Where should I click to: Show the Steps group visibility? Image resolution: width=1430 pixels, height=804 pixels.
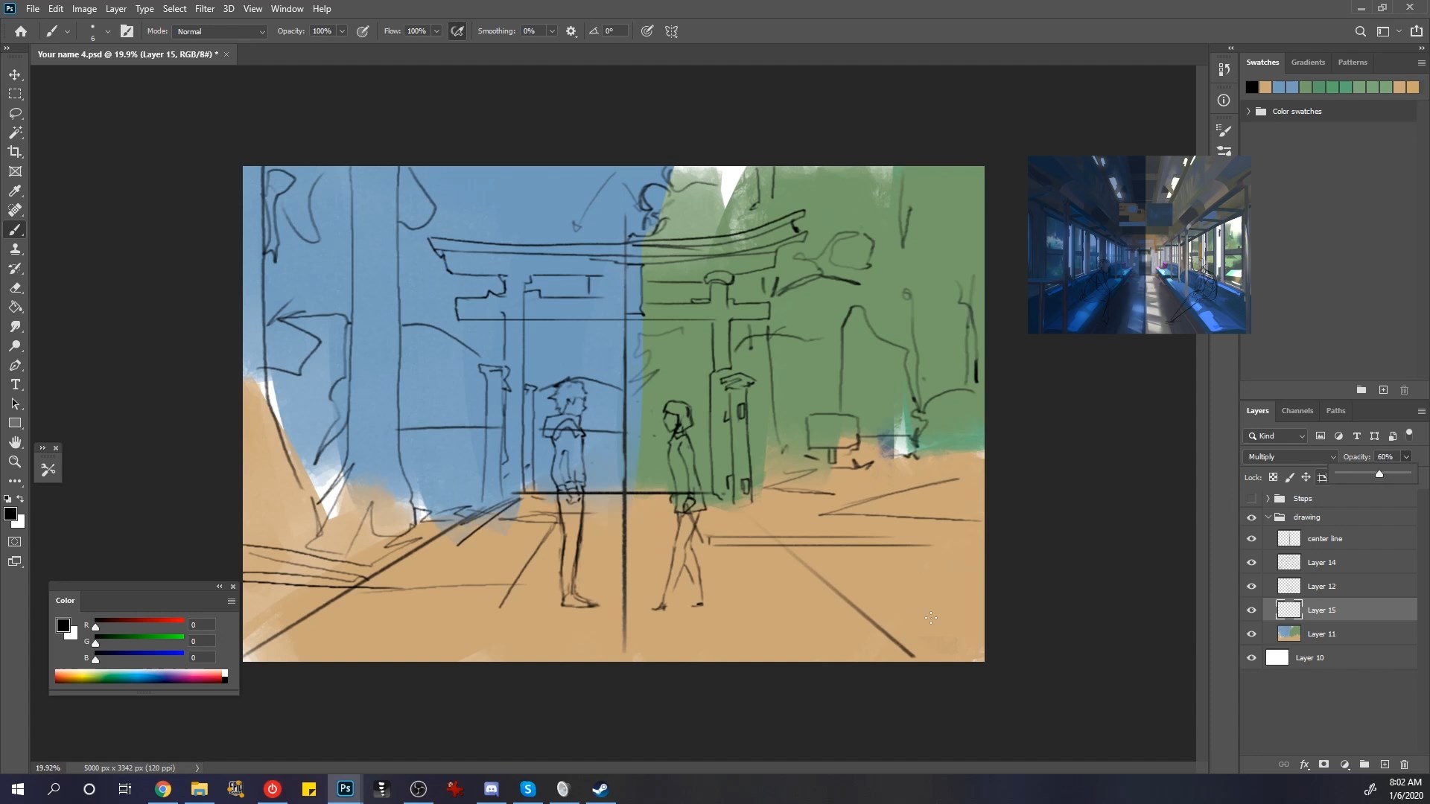click(1251, 498)
